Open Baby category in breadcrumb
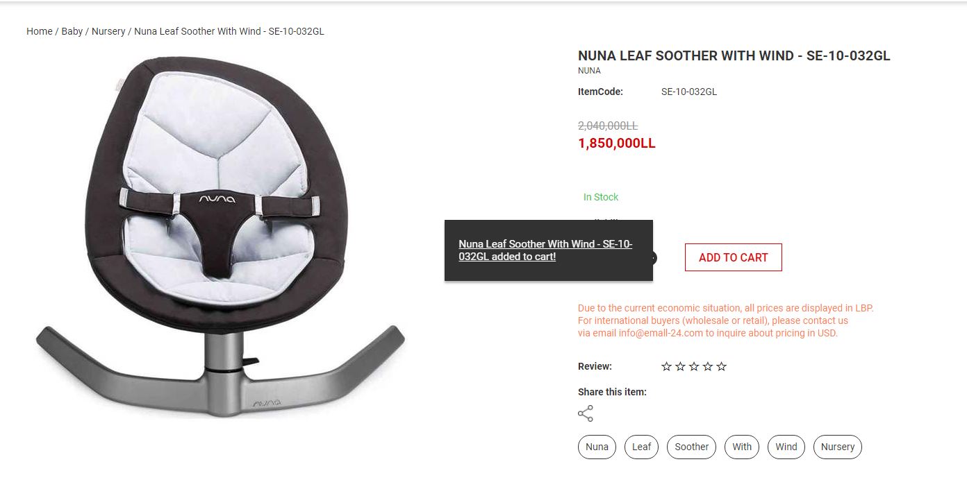 point(72,31)
